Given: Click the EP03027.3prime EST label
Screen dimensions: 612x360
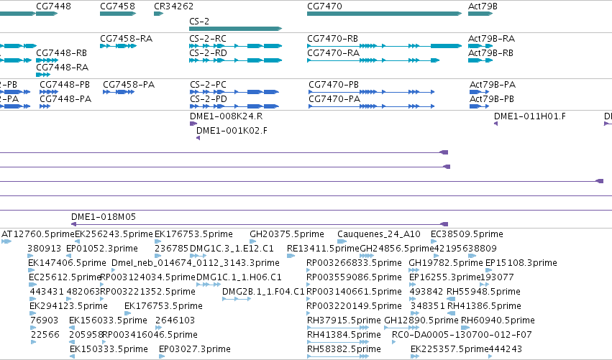Looking at the screenshot, I should click(195, 349).
